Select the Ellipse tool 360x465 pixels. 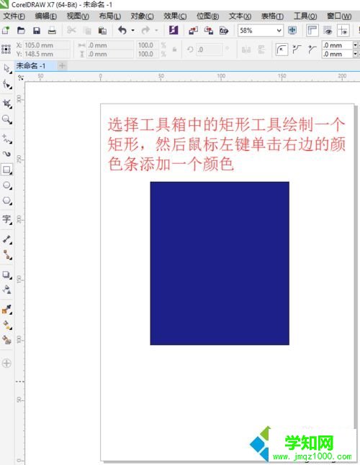click(6, 185)
